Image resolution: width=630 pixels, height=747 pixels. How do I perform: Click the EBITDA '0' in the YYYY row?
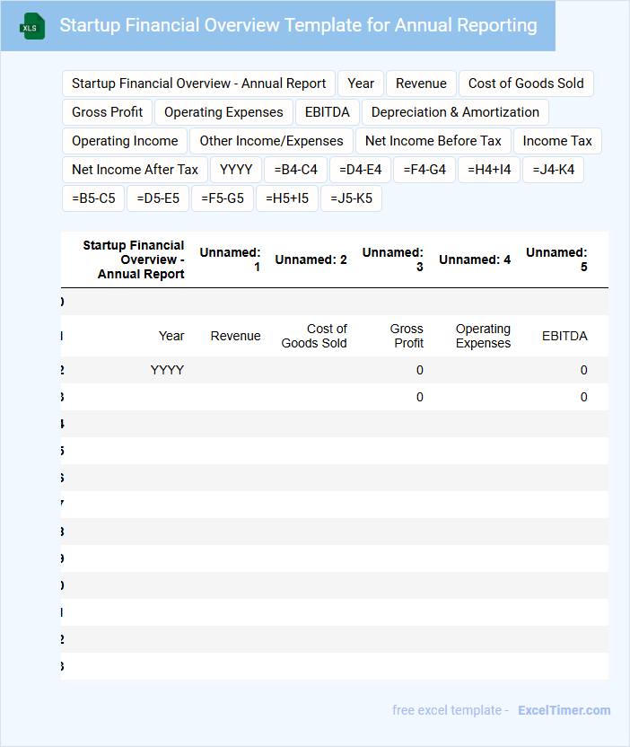tap(584, 370)
